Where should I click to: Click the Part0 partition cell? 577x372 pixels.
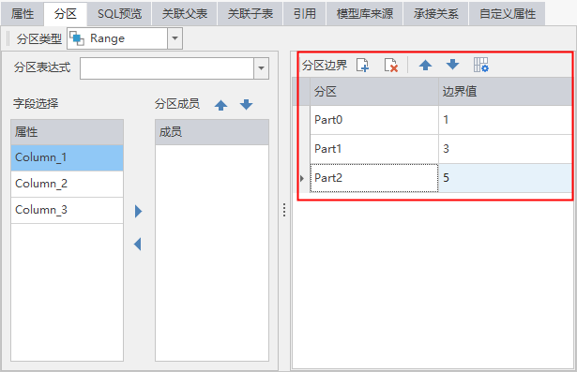click(x=374, y=120)
